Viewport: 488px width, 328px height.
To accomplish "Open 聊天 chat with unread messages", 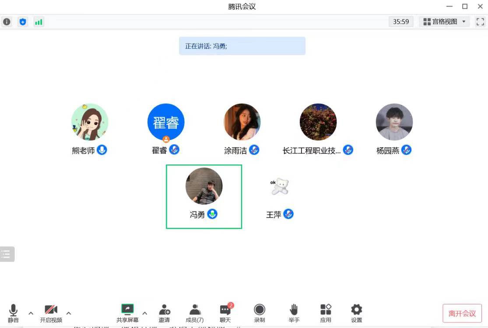I will tap(225, 313).
